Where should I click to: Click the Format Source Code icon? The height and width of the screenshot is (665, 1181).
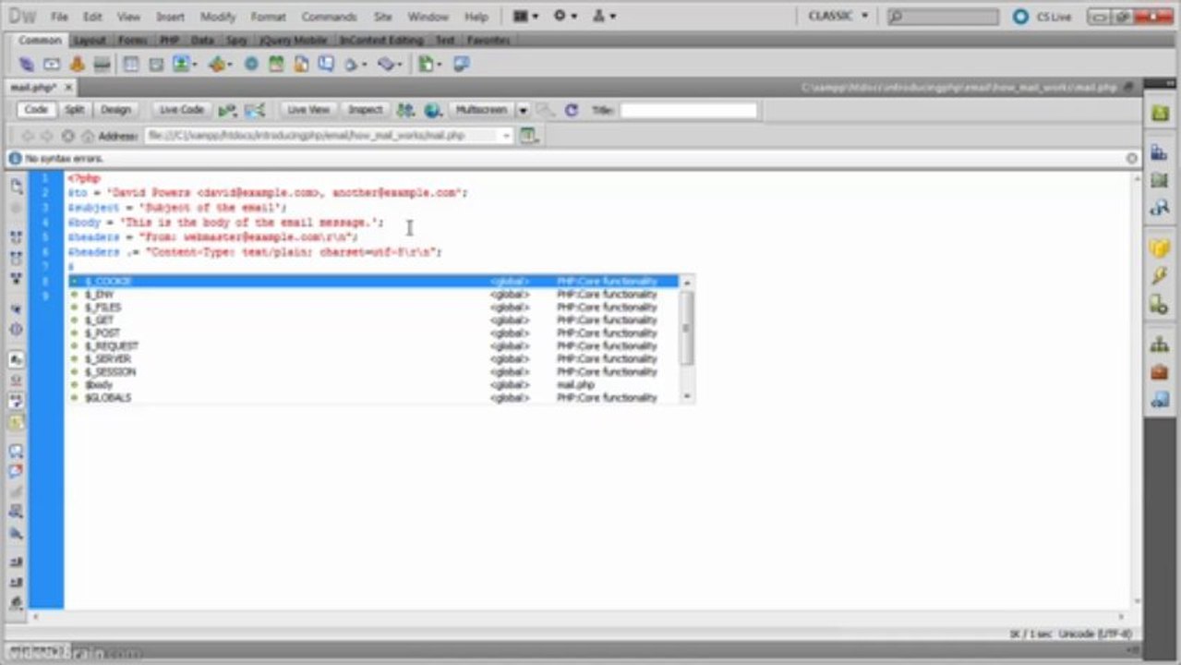(x=17, y=602)
